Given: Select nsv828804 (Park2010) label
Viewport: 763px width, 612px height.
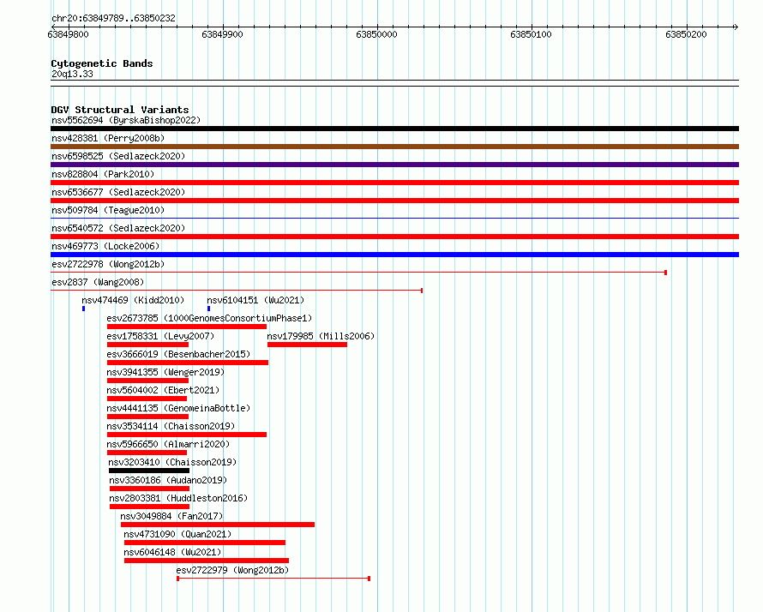Looking at the screenshot, I should [103, 174].
